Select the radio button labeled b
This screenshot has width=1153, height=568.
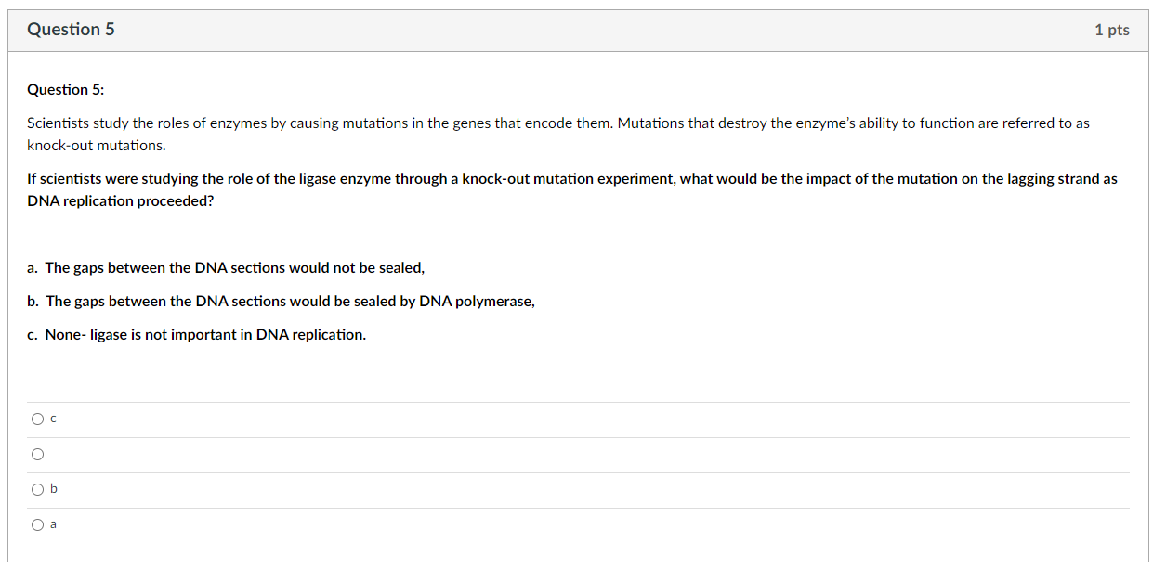(x=37, y=489)
